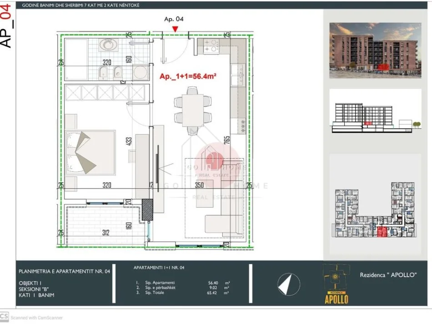Select the Ap._1+1=56.4m² area label
The height and width of the screenshot is (324, 432).
click(x=189, y=76)
